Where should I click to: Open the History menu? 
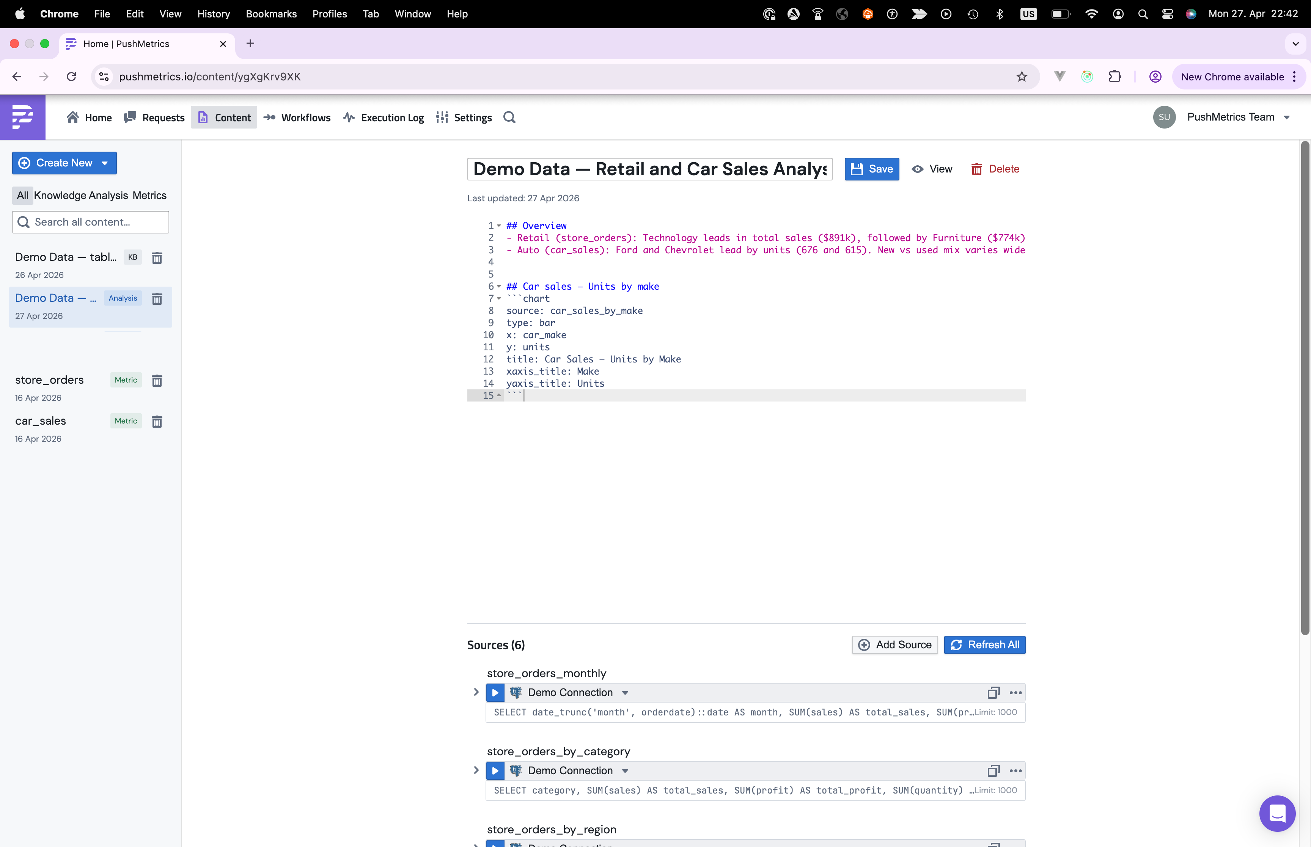point(214,14)
